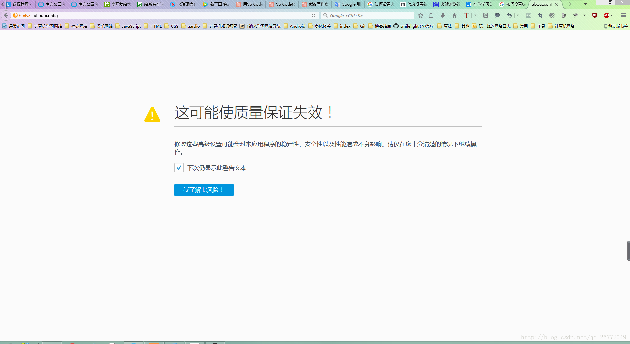Open the 计算机学习网站 bookmark folder

[45, 26]
